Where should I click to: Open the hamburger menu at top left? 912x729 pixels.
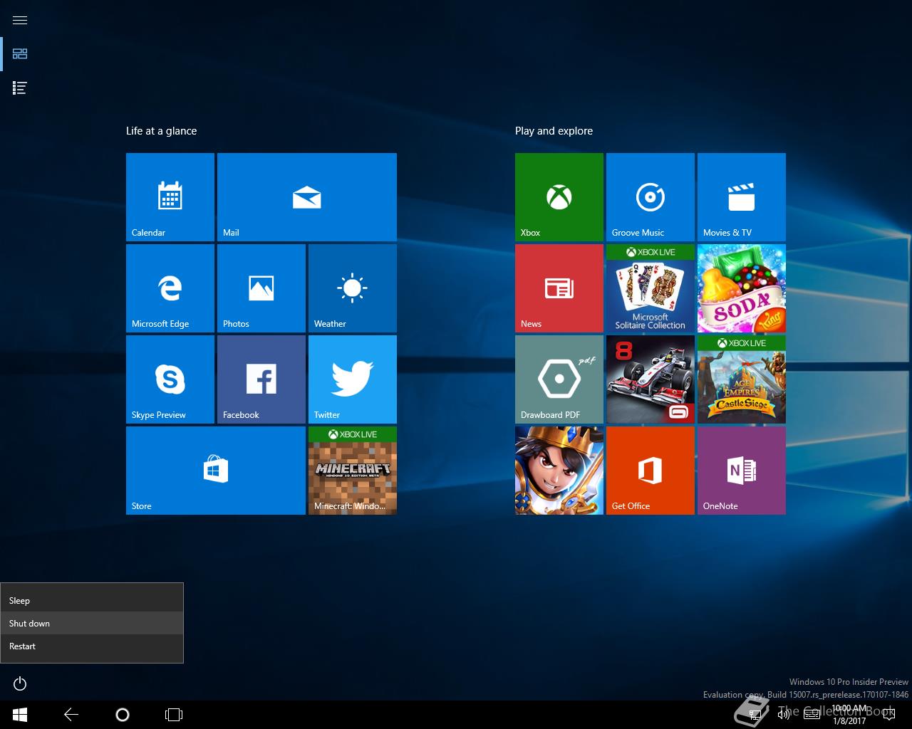(20, 20)
